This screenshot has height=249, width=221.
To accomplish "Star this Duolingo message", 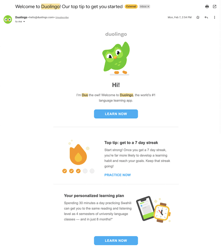I will click(x=198, y=17).
